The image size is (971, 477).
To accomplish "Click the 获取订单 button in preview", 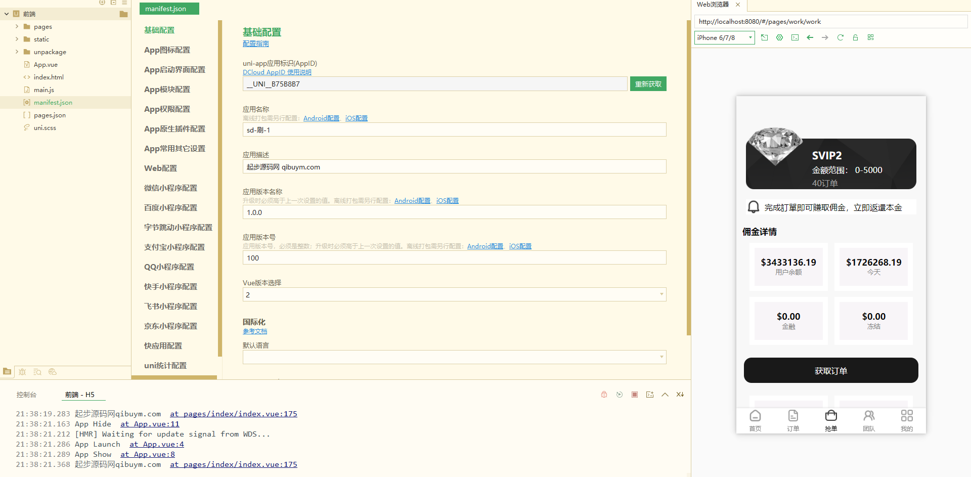I will [831, 371].
